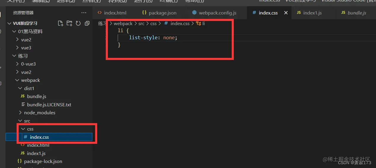Image resolution: width=376 pixels, height=168 pixels.
Task: Click the 练习 breadcrumb segment
Action: tap(103, 23)
